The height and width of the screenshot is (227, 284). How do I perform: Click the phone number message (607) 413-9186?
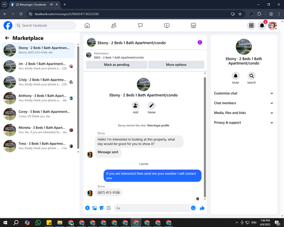tap(108, 193)
